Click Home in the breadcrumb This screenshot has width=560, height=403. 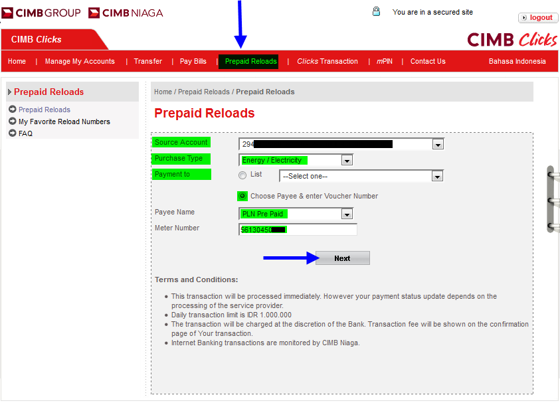pyautogui.click(x=163, y=92)
